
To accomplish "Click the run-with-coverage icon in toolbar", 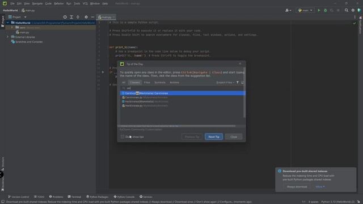I will [332, 10].
